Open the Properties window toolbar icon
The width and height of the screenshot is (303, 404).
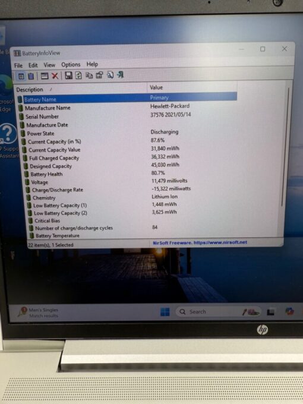(45, 76)
